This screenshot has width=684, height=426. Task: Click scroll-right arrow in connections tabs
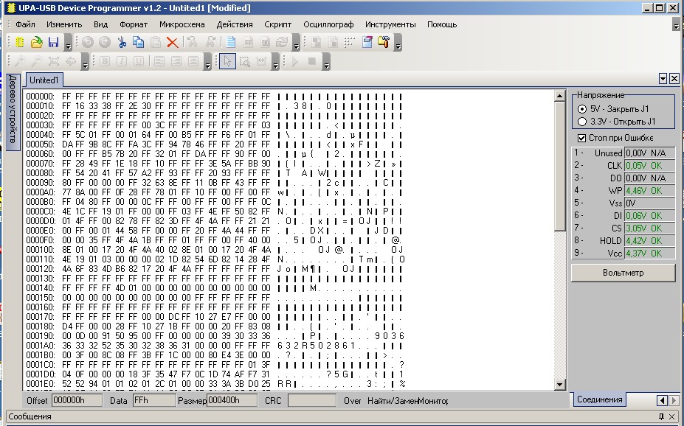674,400
